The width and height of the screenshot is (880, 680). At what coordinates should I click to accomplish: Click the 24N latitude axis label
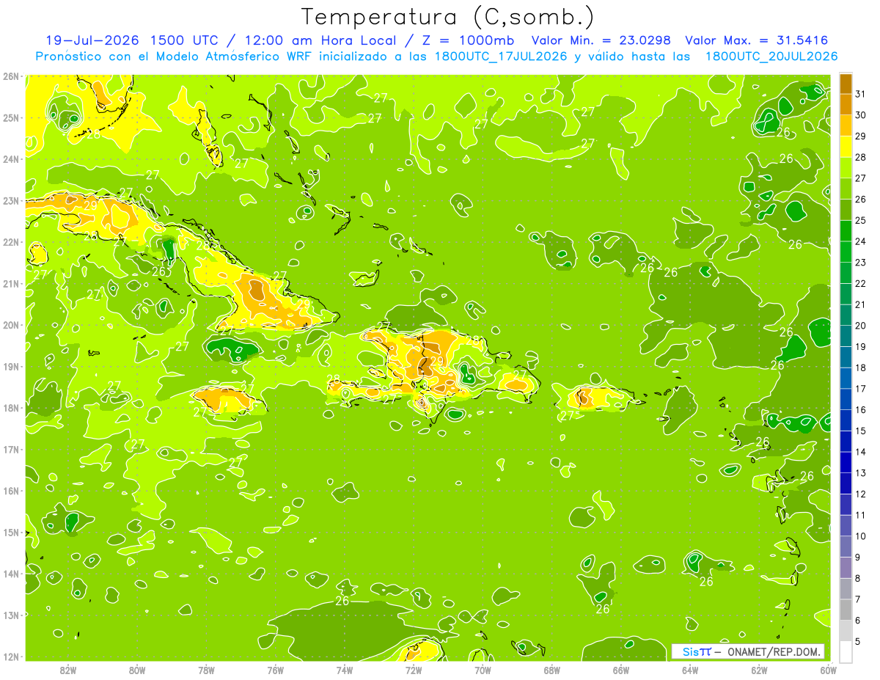[10, 158]
